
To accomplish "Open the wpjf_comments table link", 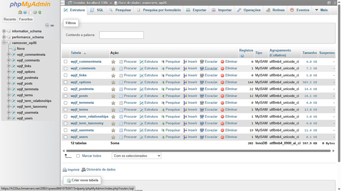I will tap(83, 68).
